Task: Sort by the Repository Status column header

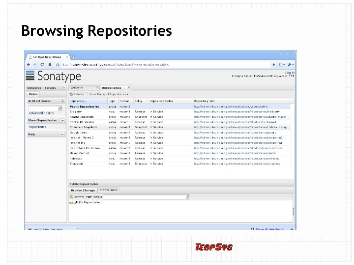Action: pyautogui.click(x=171, y=101)
